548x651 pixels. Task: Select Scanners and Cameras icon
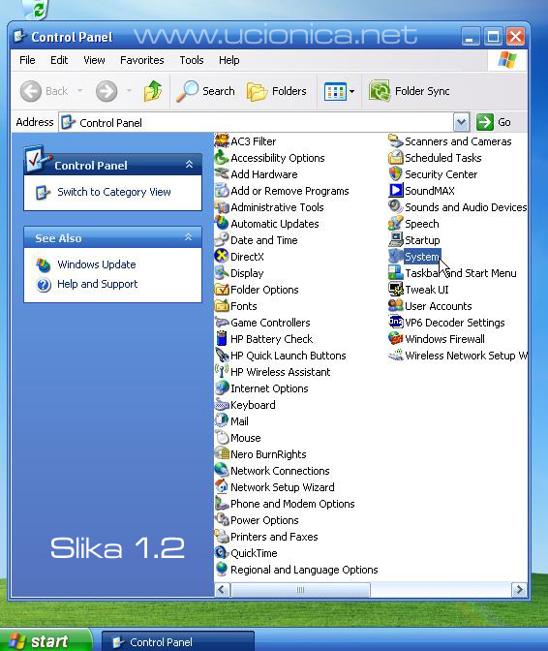pyautogui.click(x=396, y=141)
